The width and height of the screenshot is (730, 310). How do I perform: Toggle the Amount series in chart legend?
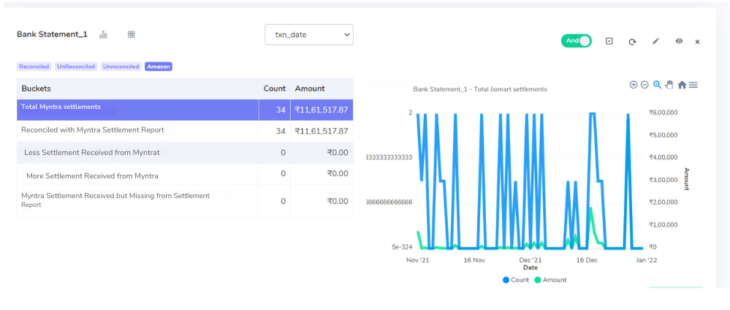click(x=550, y=280)
